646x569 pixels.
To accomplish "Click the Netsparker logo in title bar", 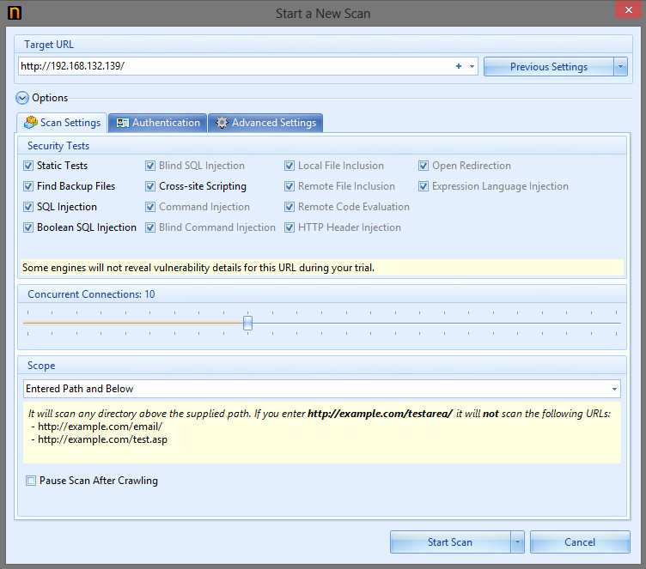I will click(x=15, y=13).
